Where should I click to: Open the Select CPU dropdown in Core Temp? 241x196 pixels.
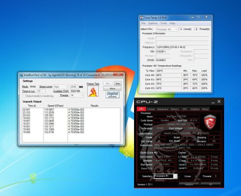click(167, 29)
